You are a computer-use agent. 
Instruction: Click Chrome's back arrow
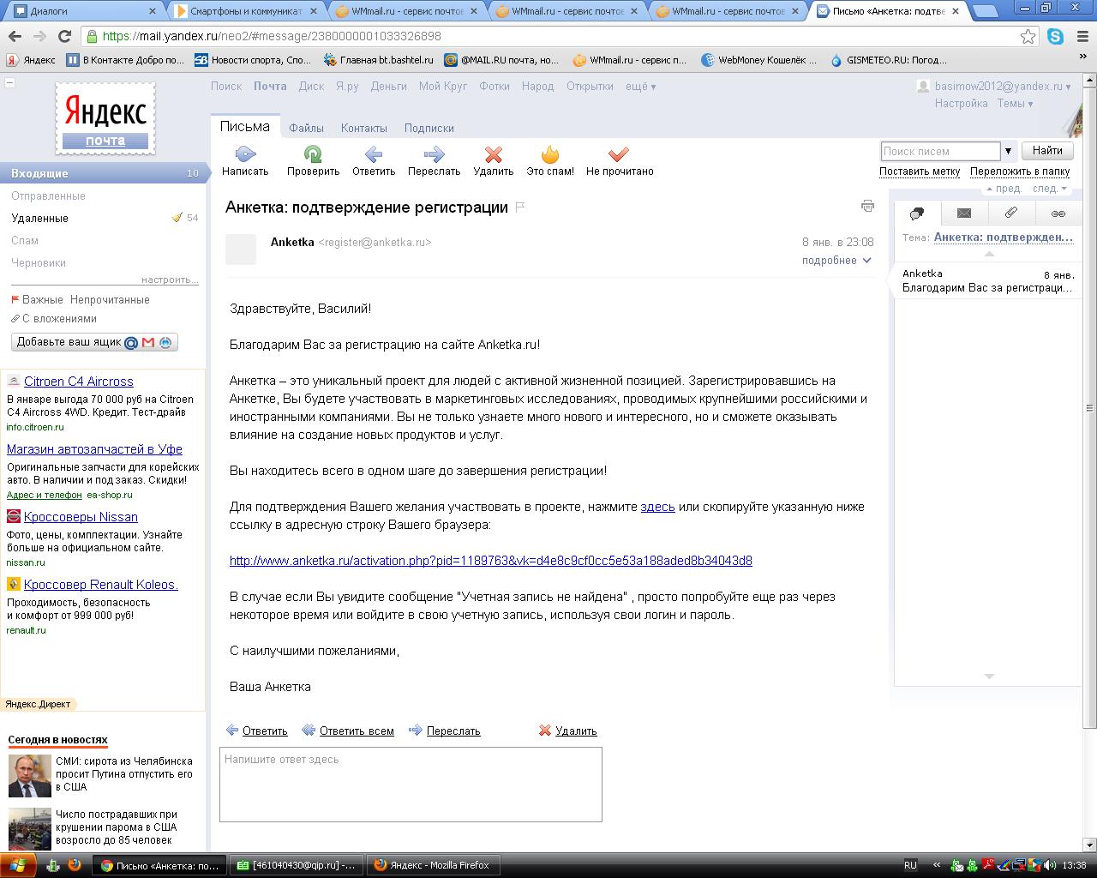coord(15,36)
